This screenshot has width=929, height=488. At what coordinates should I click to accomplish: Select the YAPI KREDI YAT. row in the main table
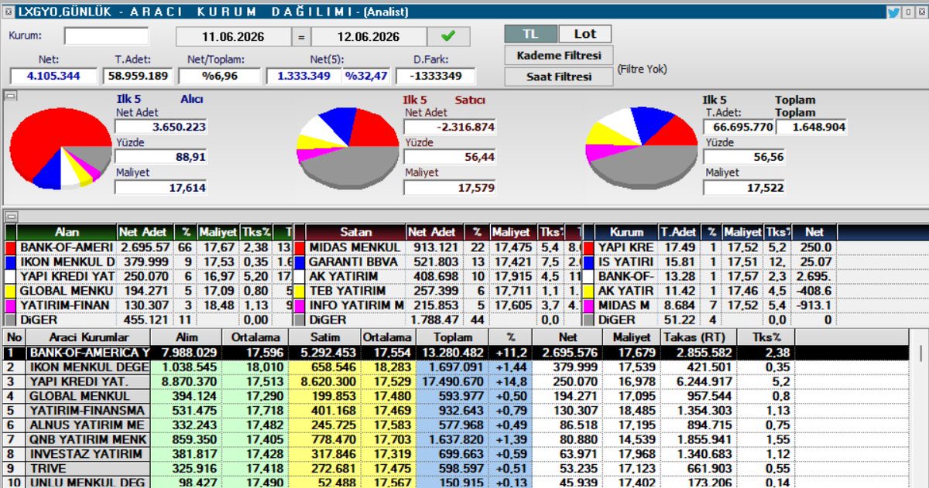(x=457, y=382)
